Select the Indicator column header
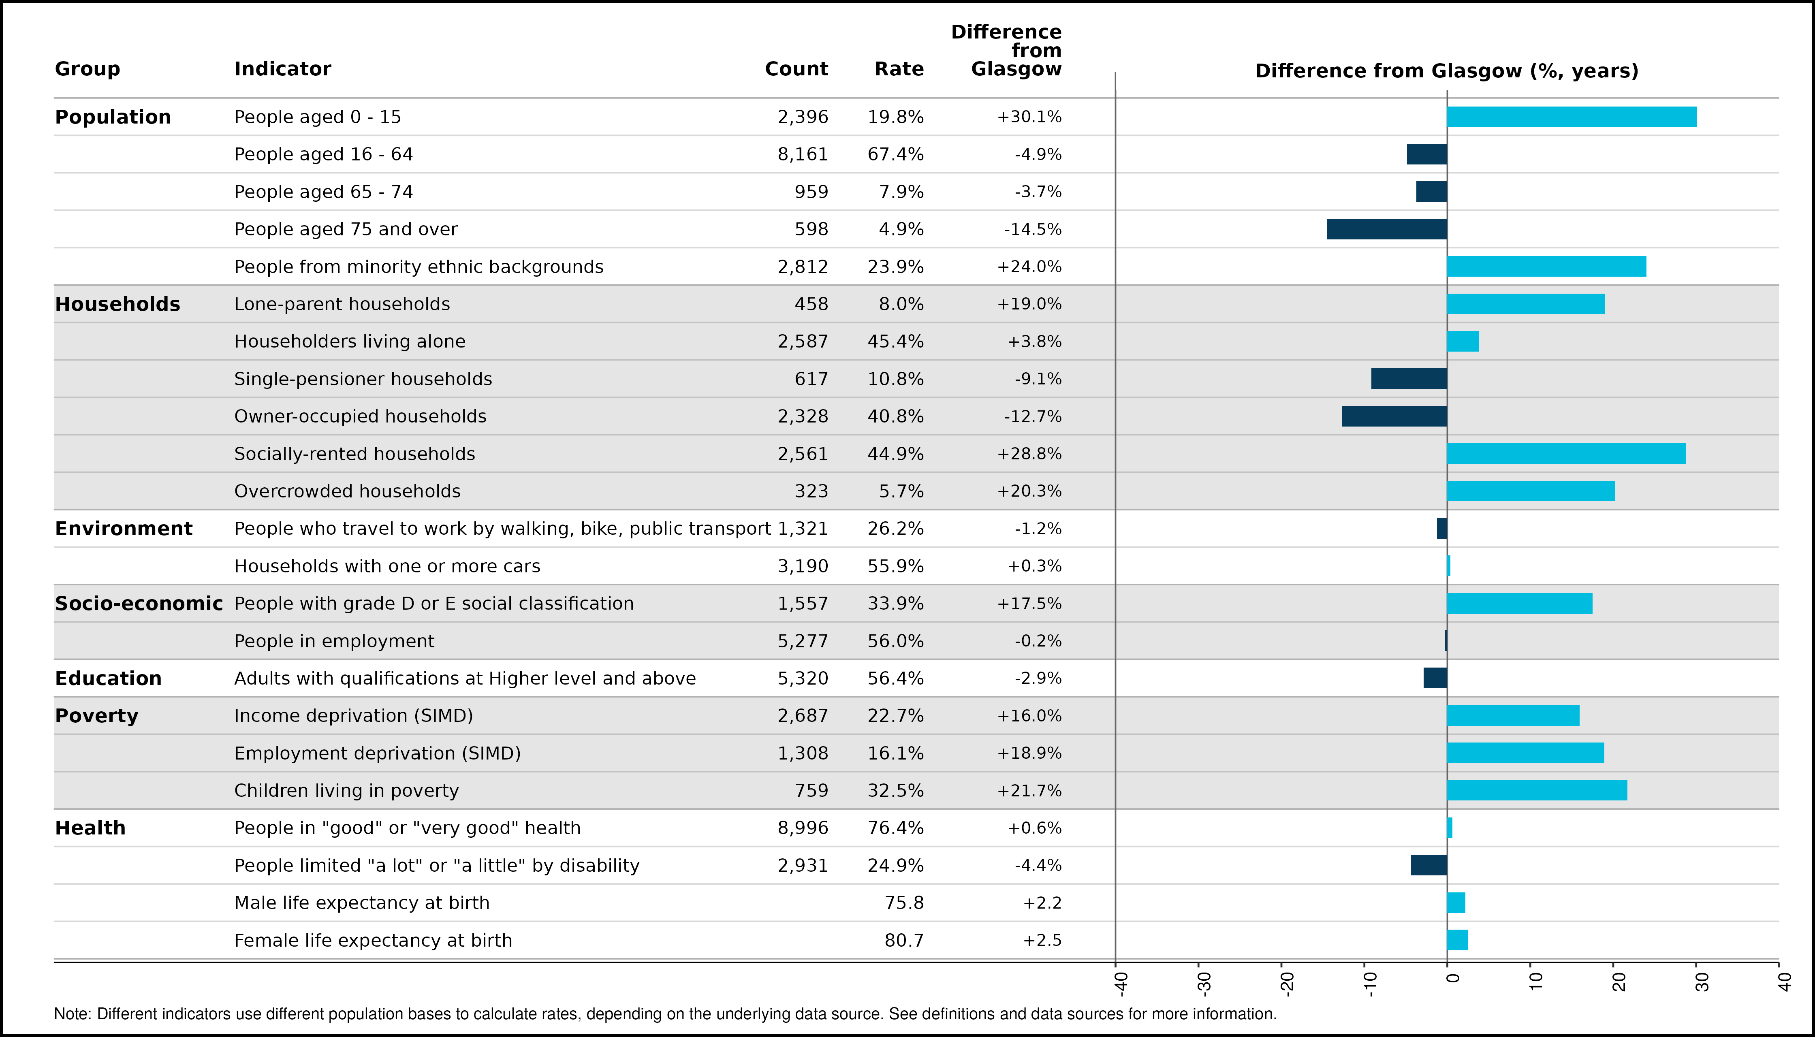 [x=283, y=69]
